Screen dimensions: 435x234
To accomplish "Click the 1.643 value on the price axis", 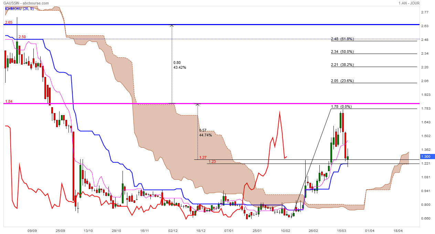I will (x=426, y=122).
